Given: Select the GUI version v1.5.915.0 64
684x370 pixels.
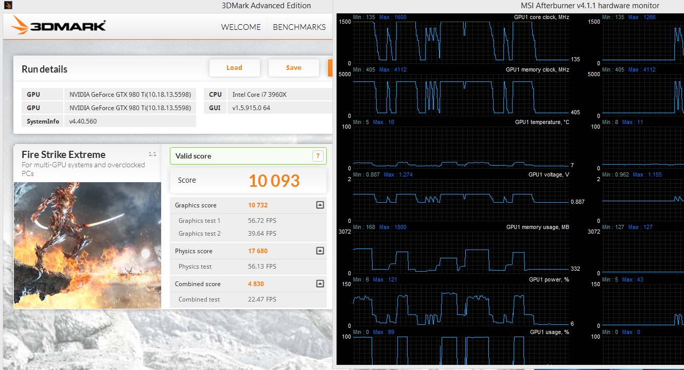Looking at the screenshot, I should coord(251,108).
